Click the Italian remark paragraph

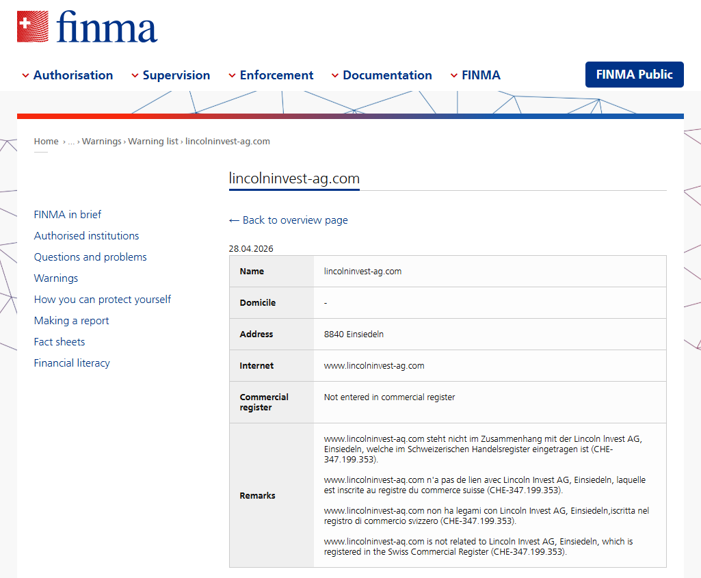tap(486, 516)
